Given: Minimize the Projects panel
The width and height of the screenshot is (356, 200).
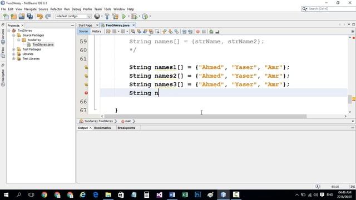Looking at the screenshot, I should point(72,26).
